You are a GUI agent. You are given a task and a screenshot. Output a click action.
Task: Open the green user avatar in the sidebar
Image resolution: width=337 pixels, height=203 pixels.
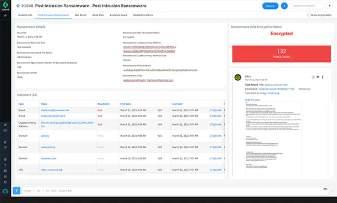(6, 191)
